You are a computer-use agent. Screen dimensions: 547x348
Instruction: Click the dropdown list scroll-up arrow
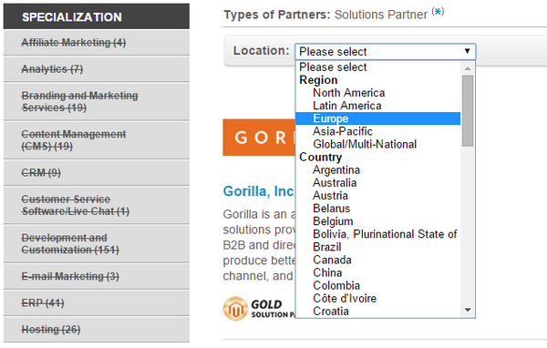click(468, 68)
